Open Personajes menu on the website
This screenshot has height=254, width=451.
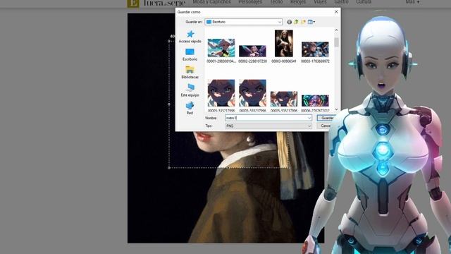point(250,1)
